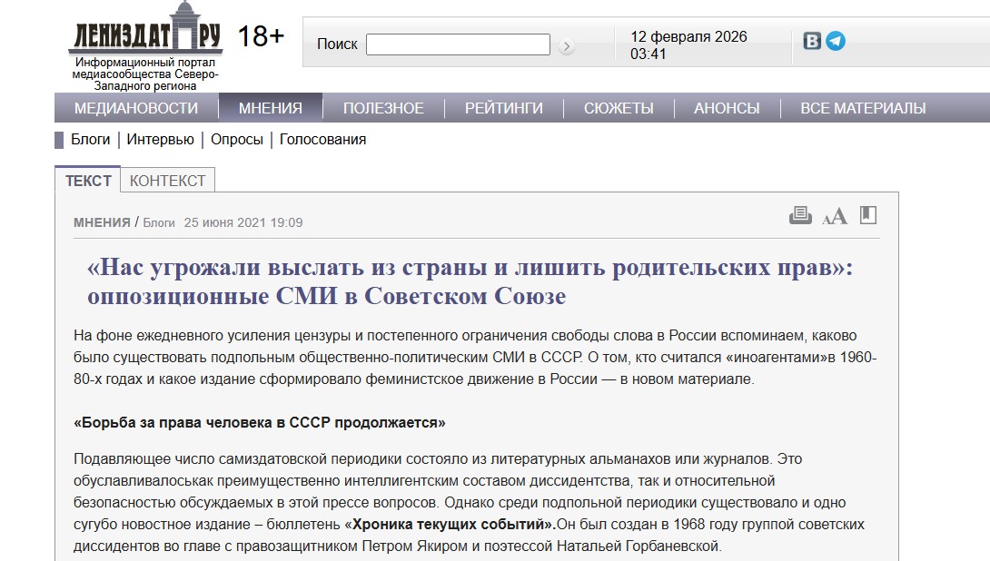Bookmark the article with the bookmark icon
The width and height of the screenshot is (990, 561).
[868, 215]
